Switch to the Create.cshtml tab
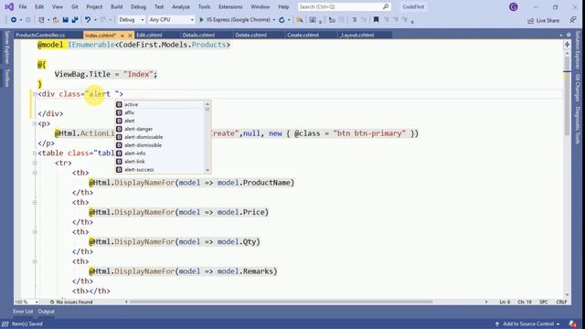Viewport: 585px width, 329px height. pos(303,35)
